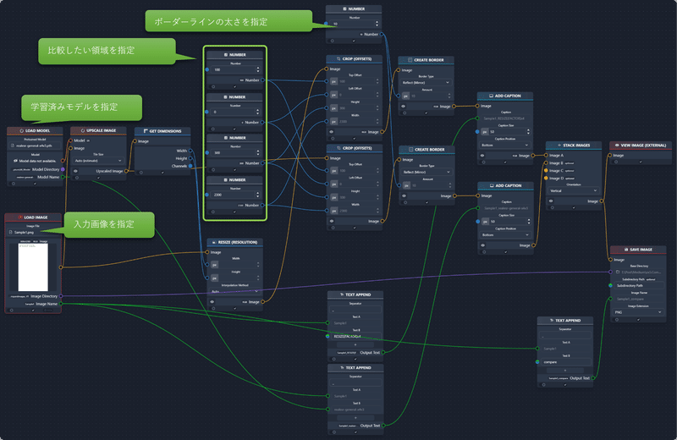Toggle the disable circle in View Image (External) footer
The height and width of the screenshot is (440, 677).
click(616, 162)
